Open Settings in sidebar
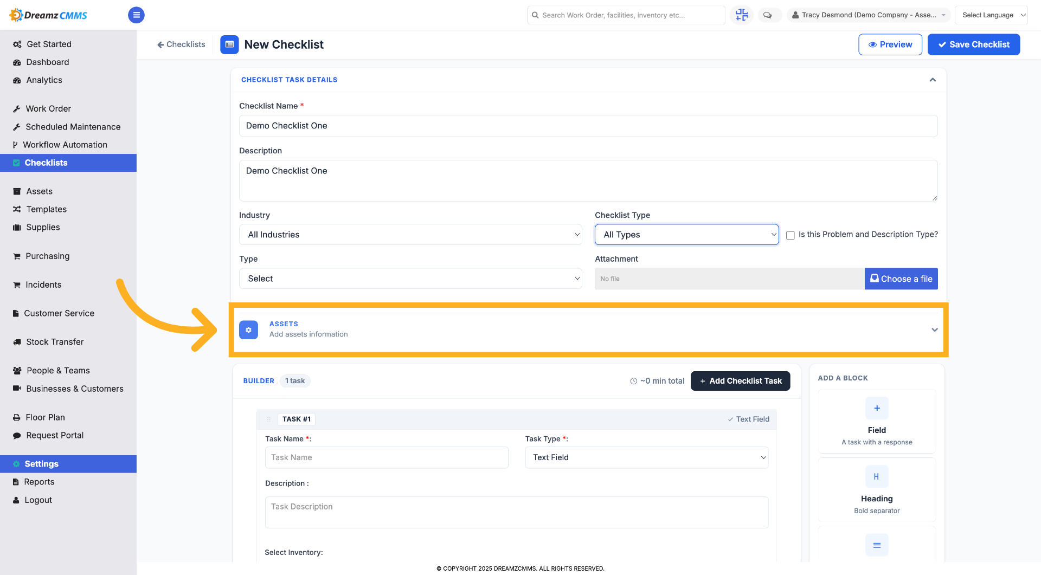The image size is (1041, 575). [x=68, y=464]
